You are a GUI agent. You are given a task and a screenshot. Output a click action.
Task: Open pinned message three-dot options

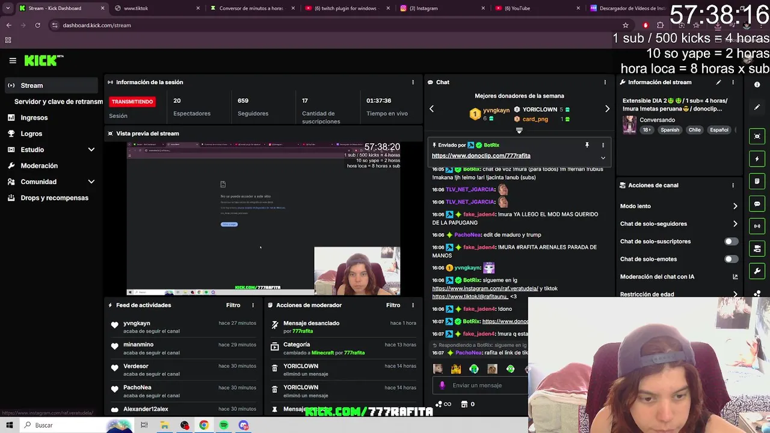tap(603, 145)
